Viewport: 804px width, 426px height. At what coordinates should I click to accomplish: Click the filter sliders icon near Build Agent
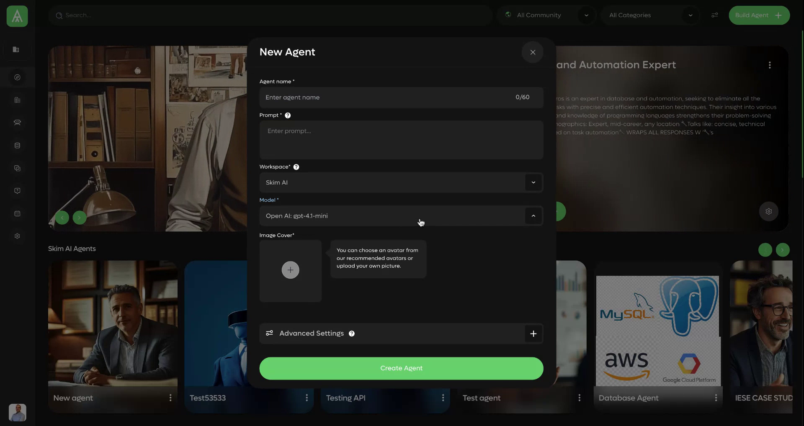point(714,15)
